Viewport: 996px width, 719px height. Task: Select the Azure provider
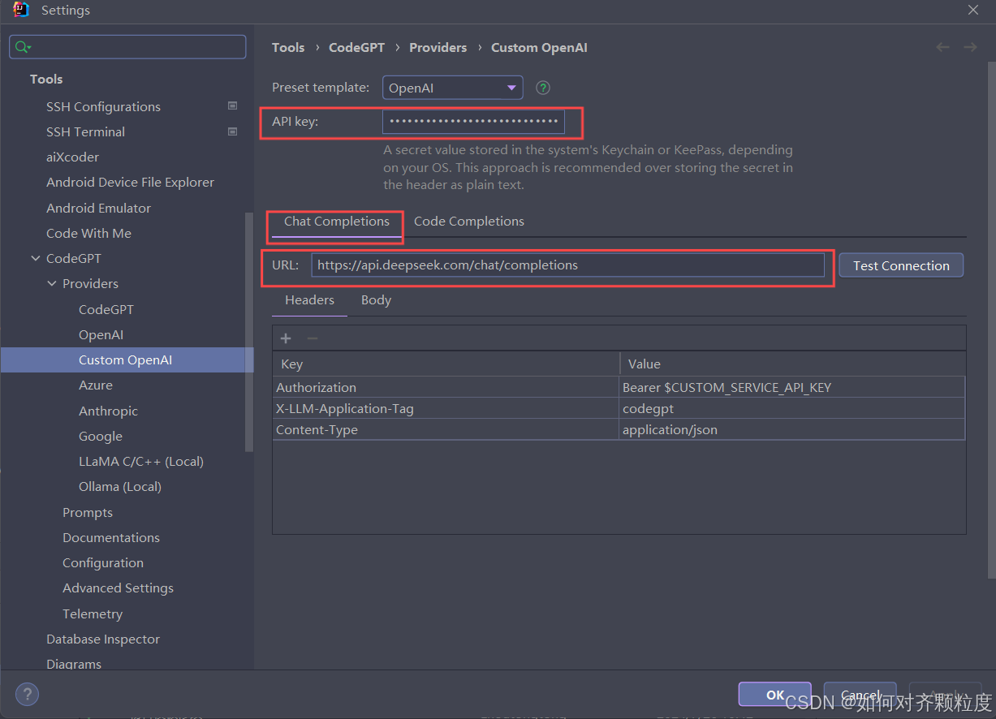point(96,385)
